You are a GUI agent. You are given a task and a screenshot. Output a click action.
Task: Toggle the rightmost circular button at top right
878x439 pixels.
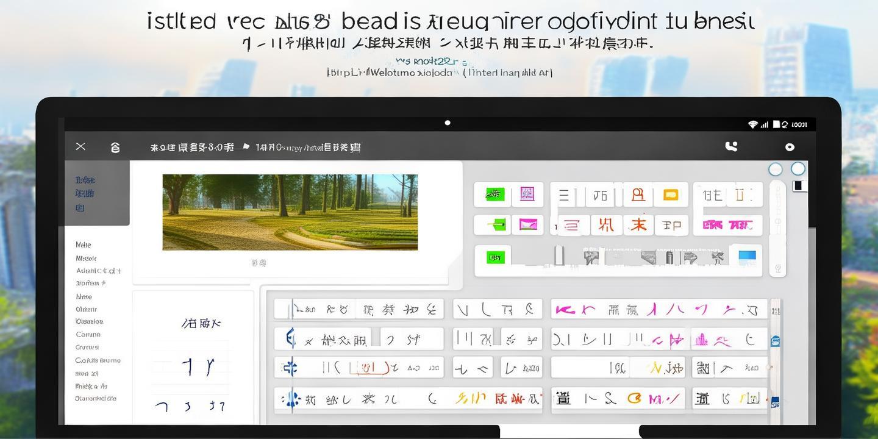coord(798,169)
